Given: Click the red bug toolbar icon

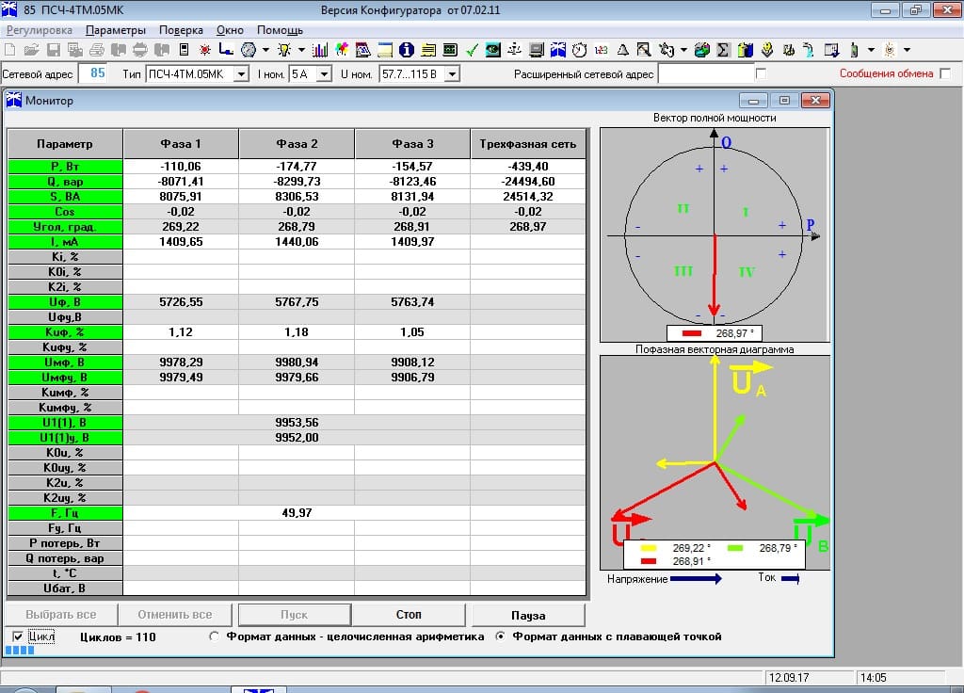Looking at the screenshot, I should click(x=204, y=49).
